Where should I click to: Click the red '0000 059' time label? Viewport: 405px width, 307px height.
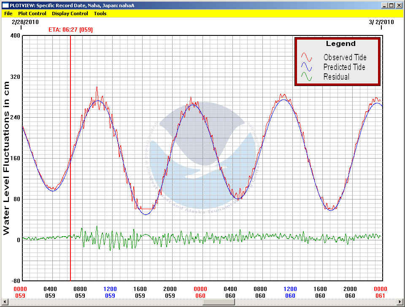pyautogui.click(x=20, y=292)
